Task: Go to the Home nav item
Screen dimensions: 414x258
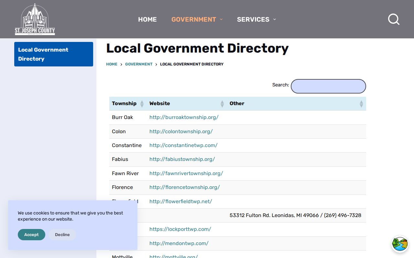Action: pos(147,19)
